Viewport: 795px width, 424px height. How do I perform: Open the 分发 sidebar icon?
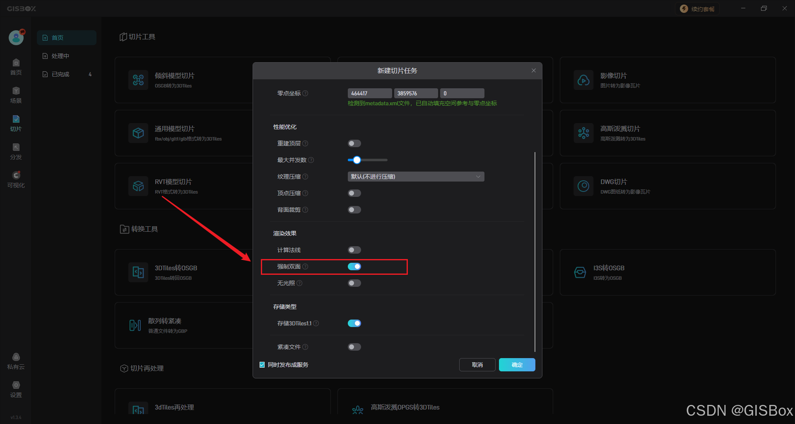tap(16, 151)
